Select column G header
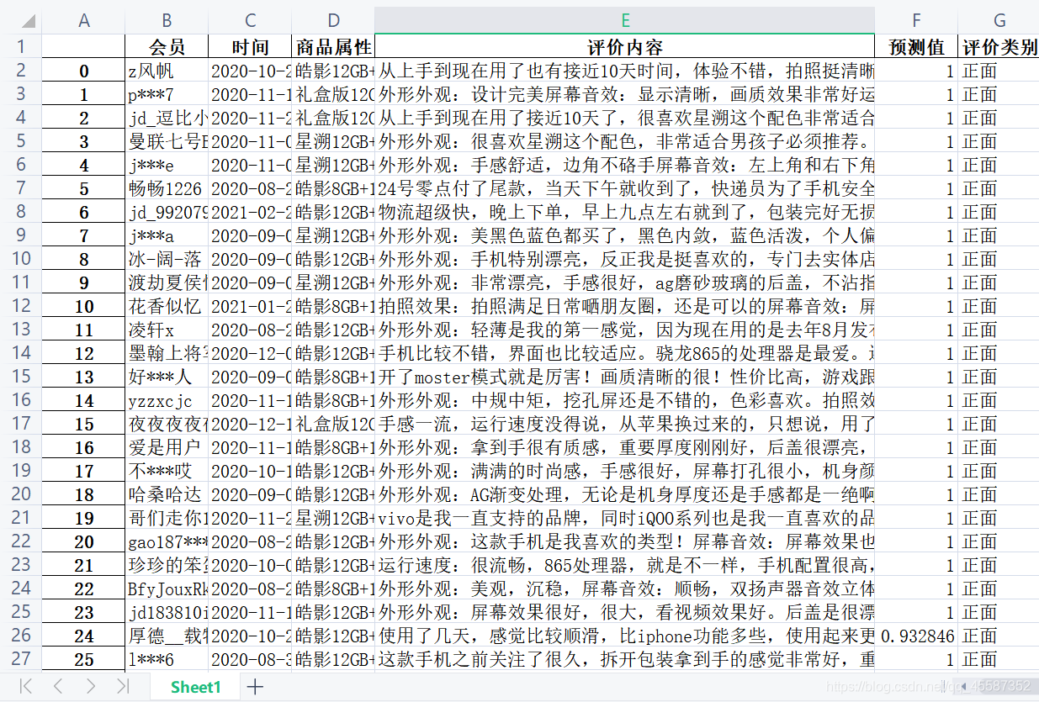This screenshot has width=1039, height=702. point(999,21)
